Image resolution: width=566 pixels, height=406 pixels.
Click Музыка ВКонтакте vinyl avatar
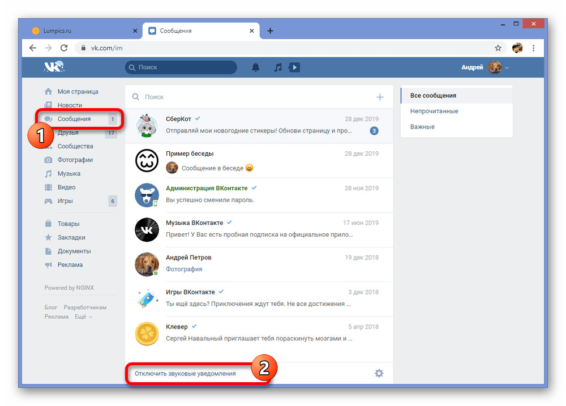tap(147, 230)
